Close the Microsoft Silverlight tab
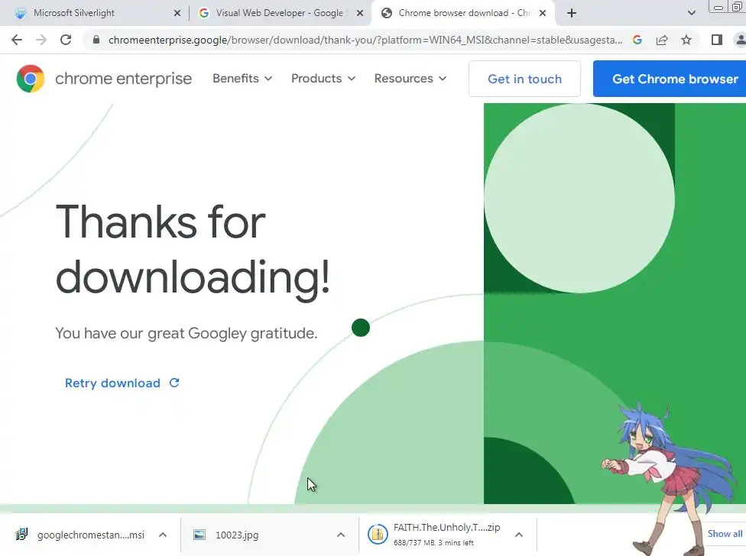The width and height of the screenshot is (746, 556). [177, 13]
